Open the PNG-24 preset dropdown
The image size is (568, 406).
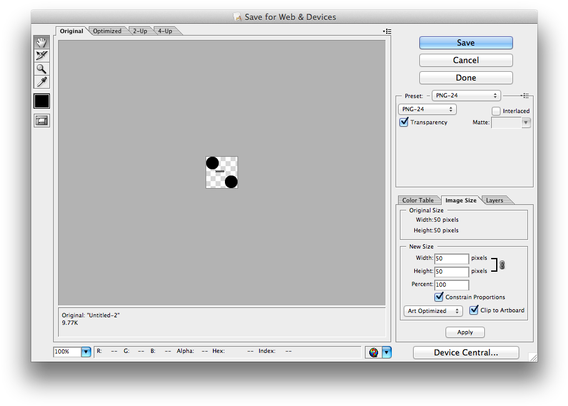(427, 109)
